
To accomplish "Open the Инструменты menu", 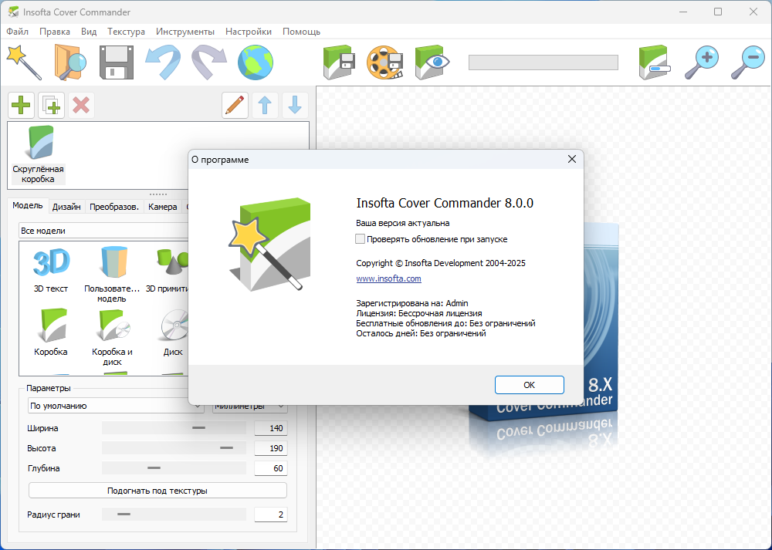I will point(185,32).
